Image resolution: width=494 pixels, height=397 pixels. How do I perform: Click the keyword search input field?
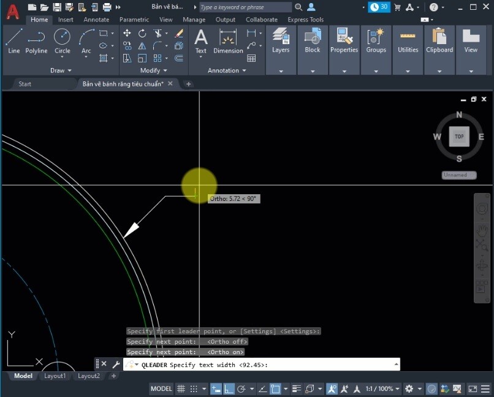tap(245, 7)
